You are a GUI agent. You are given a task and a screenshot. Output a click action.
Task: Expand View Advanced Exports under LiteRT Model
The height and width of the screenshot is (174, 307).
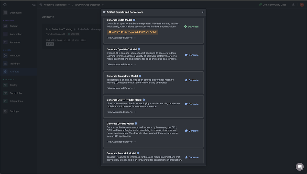(122, 112)
